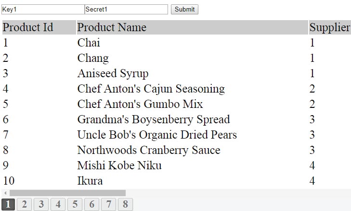The width and height of the screenshot is (351, 211).
Task: Open page 4 in the pager
Action: (58, 204)
